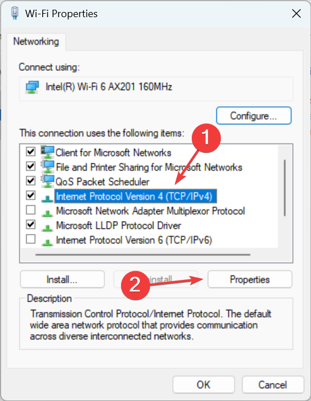Click the Wi-Fi Properties title bar icon
The height and width of the screenshot is (401, 311).
tap(15, 13)
